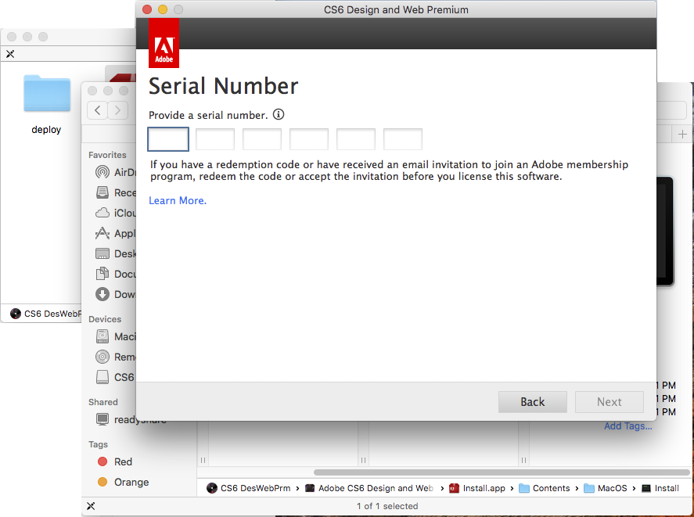Select Documents in Finder sidebar

pos(116,274)
